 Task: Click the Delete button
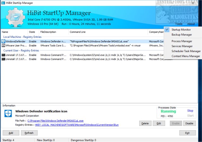point(145,123)
